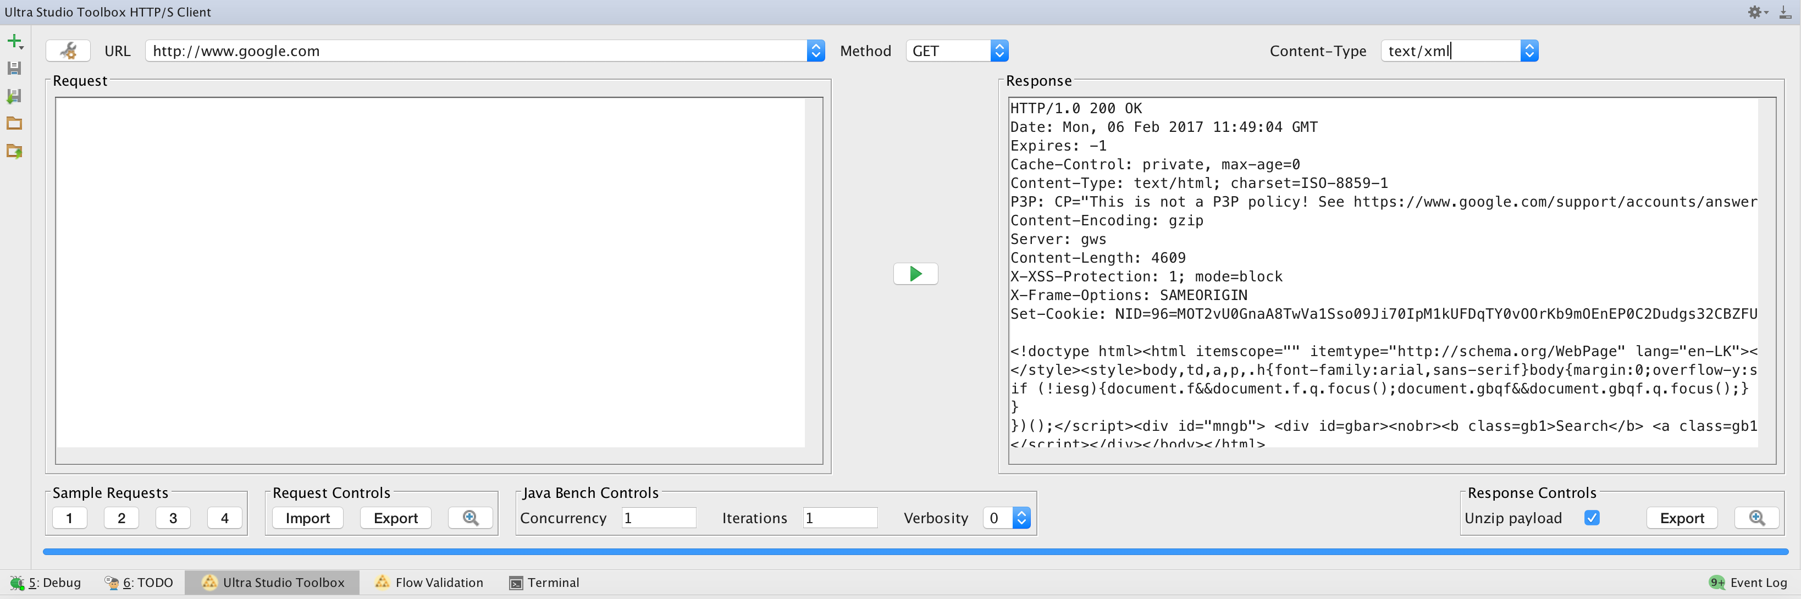Click the 'X-XSS-Protection: 1; mode=block' line
Image resolution: width=1801 pixels, height=599 pixels.
coord(1147,276)
